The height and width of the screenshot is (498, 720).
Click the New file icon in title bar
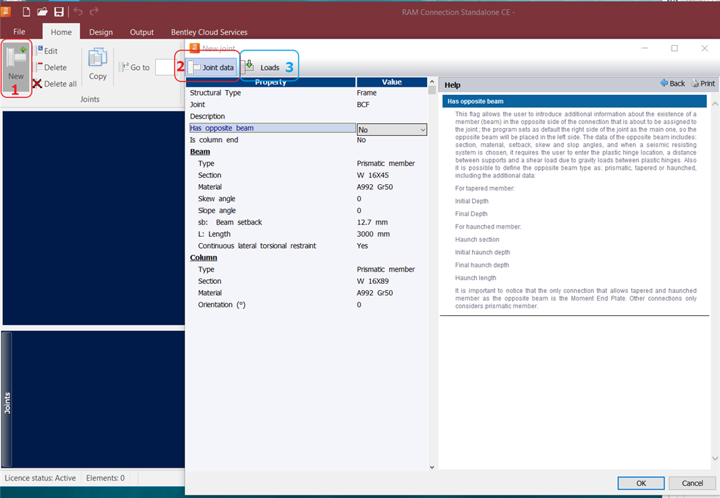tap(26, 12)
